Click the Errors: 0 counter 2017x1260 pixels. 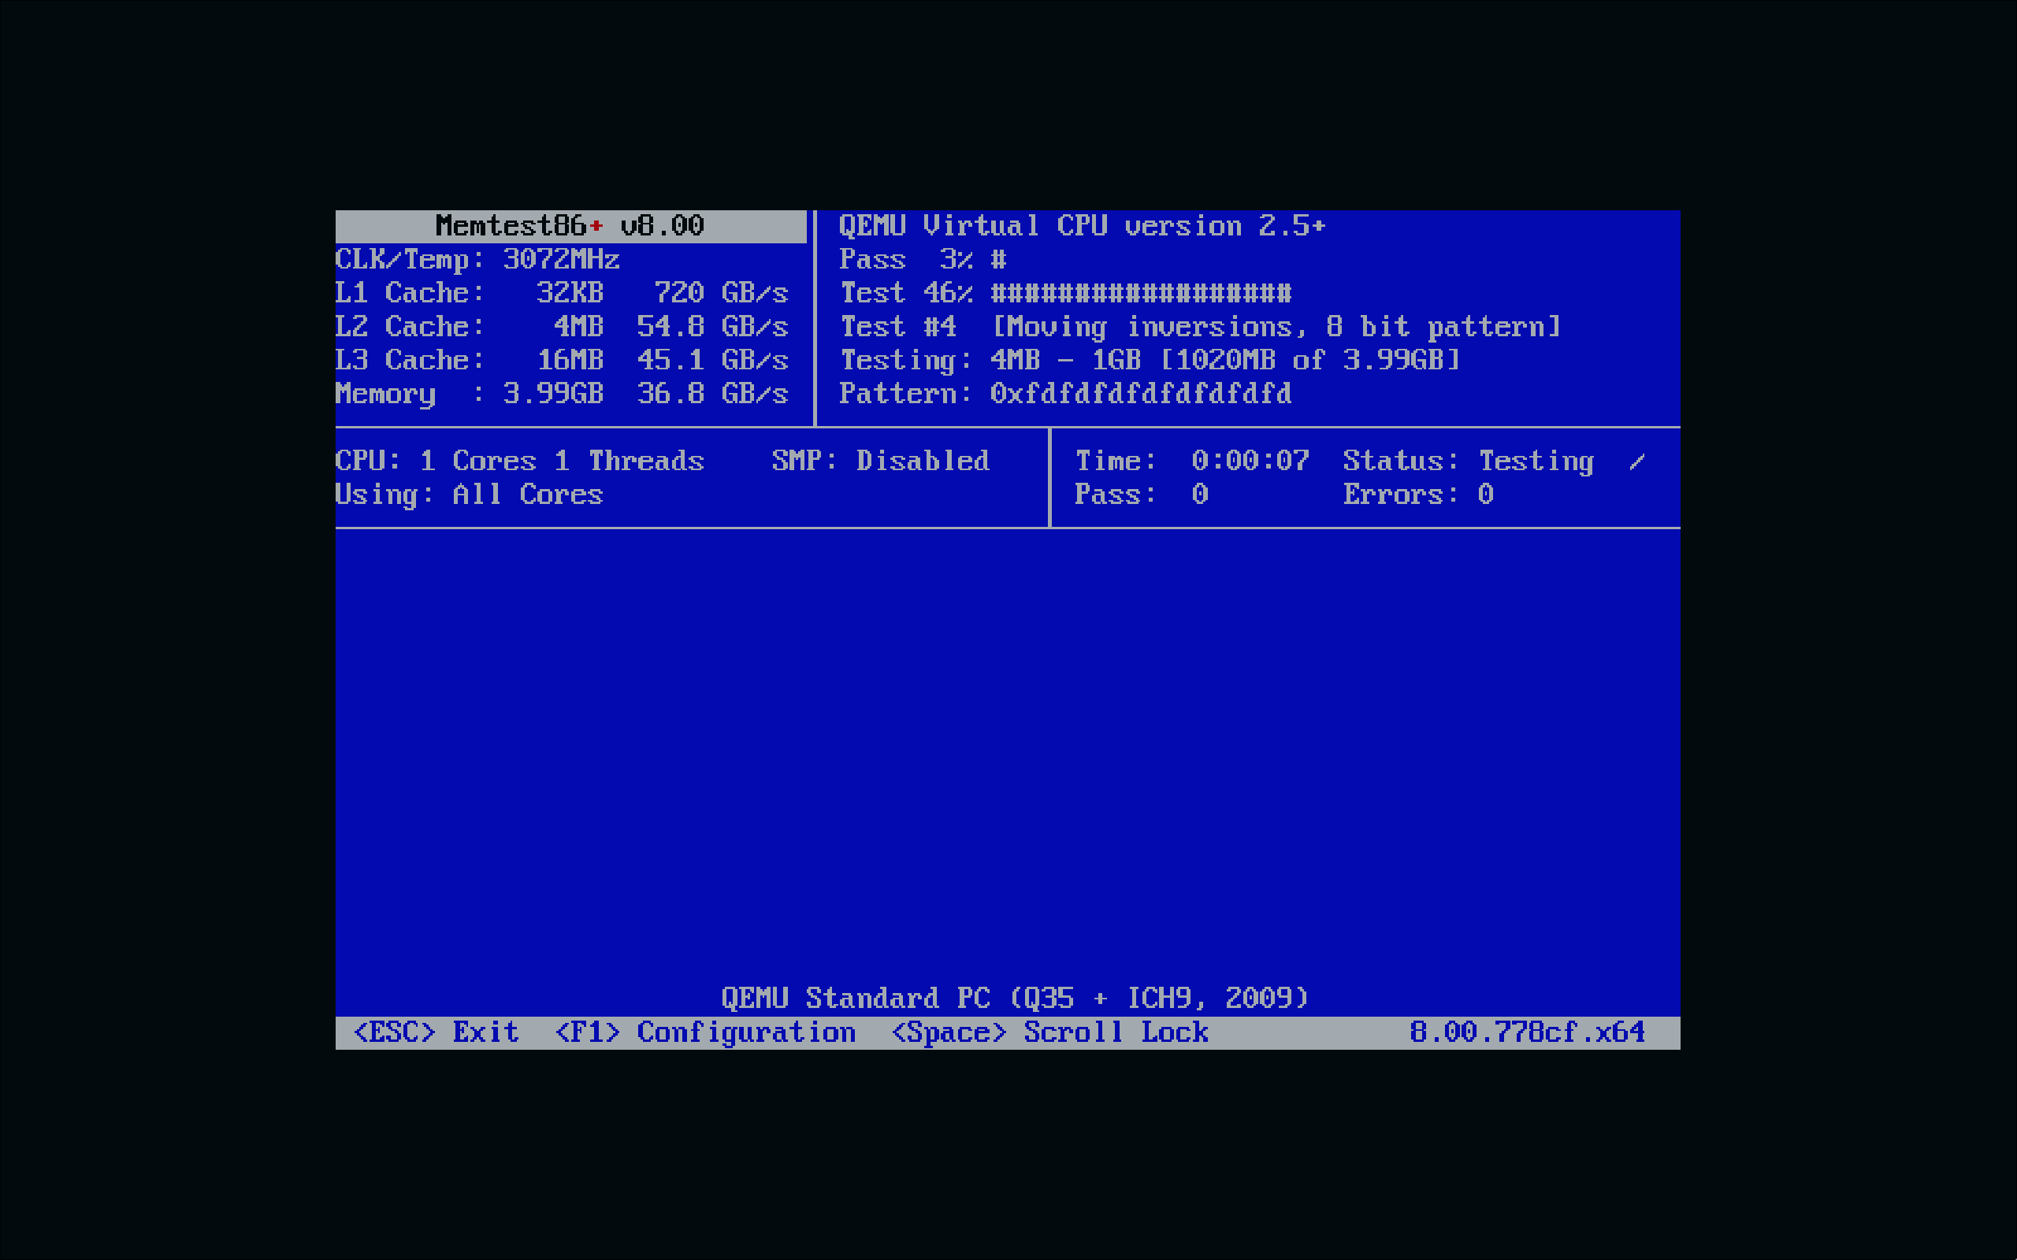click(1418, 495)
